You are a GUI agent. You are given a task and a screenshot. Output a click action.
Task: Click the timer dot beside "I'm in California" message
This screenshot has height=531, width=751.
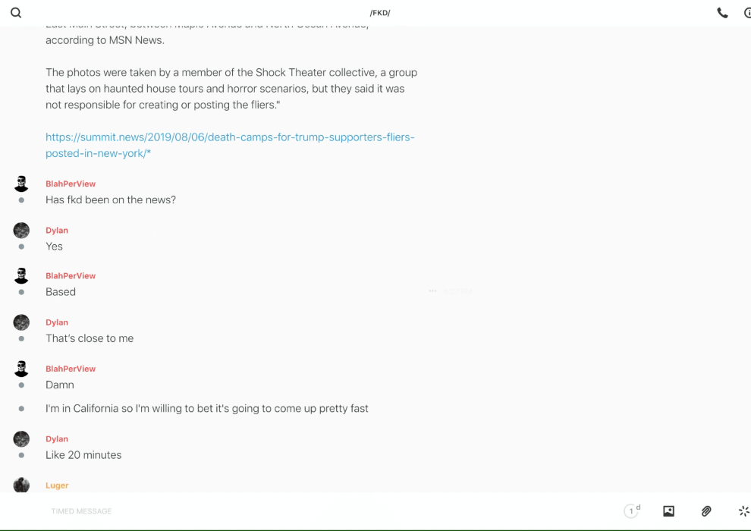[21, 409]
